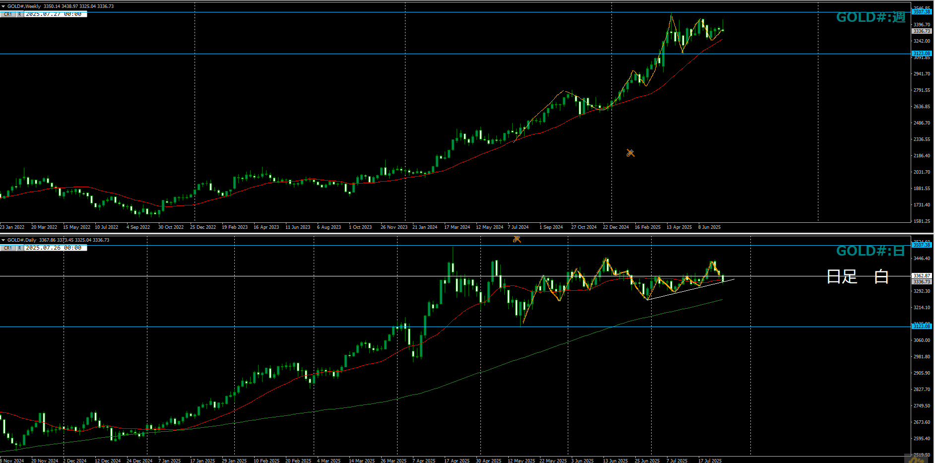
Task: Click the 3362.87 price tag on Daily chart
Action: 922,276
